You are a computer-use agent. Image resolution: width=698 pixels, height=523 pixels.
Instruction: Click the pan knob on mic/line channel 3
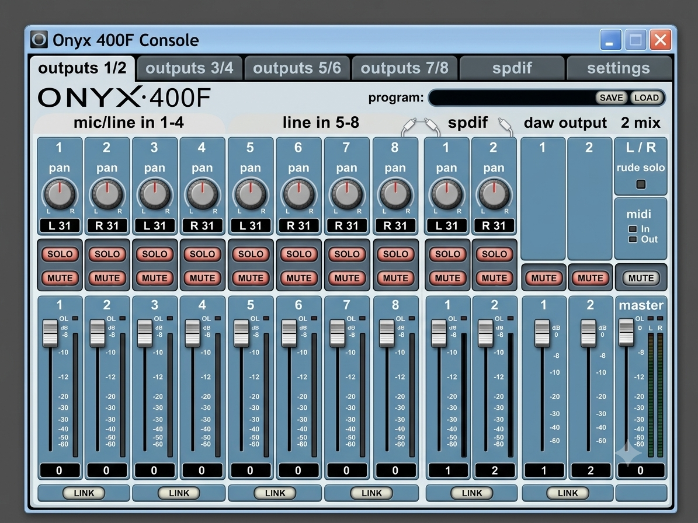pos(155,195)
